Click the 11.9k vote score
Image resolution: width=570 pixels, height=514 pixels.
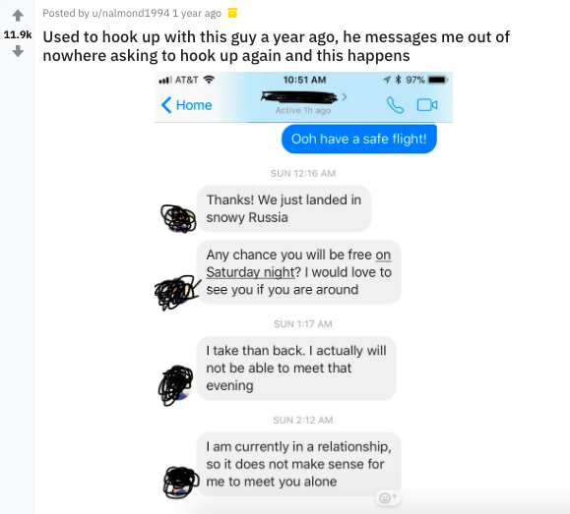tap(18, 34)
